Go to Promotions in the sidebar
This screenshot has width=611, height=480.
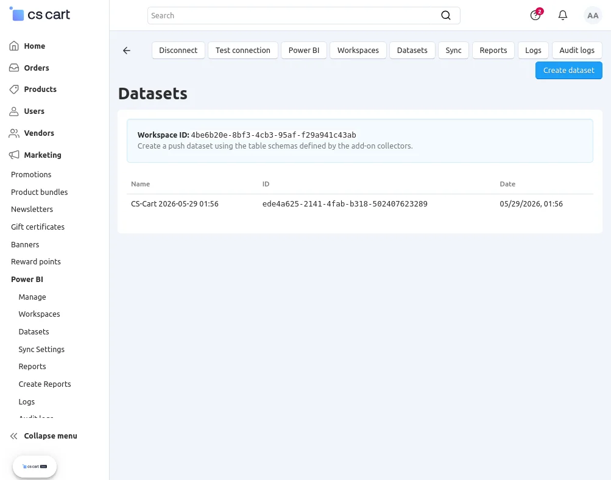tap(31, 175)
